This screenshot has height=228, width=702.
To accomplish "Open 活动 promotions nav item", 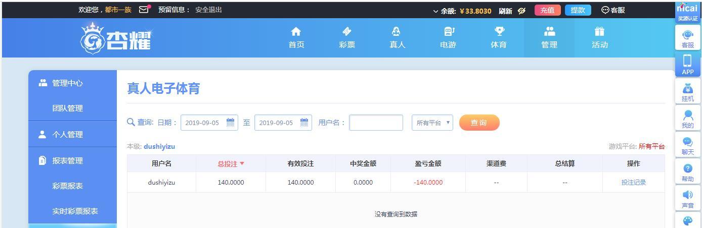I will [x=600, y=38].
